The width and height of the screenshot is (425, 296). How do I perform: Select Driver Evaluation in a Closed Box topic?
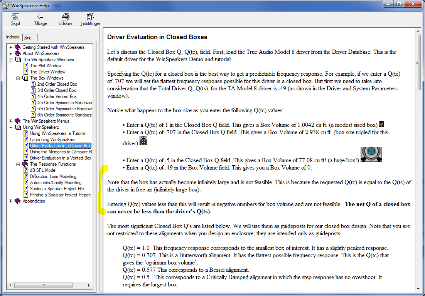click(x=61, y=146)
